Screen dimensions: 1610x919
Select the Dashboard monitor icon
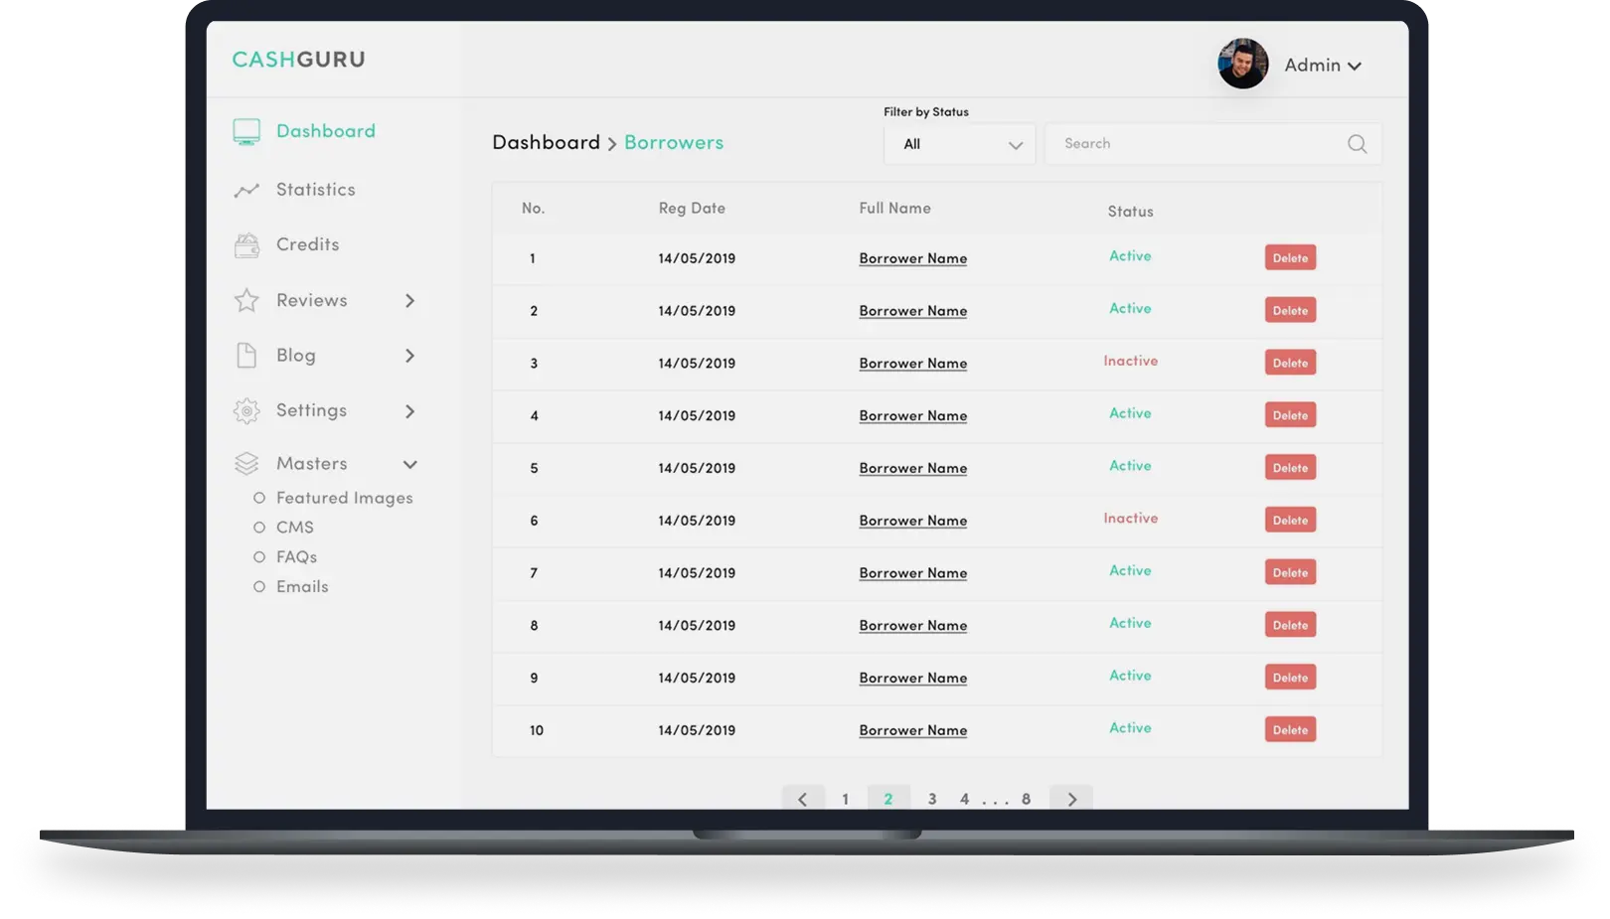[245, 130]
